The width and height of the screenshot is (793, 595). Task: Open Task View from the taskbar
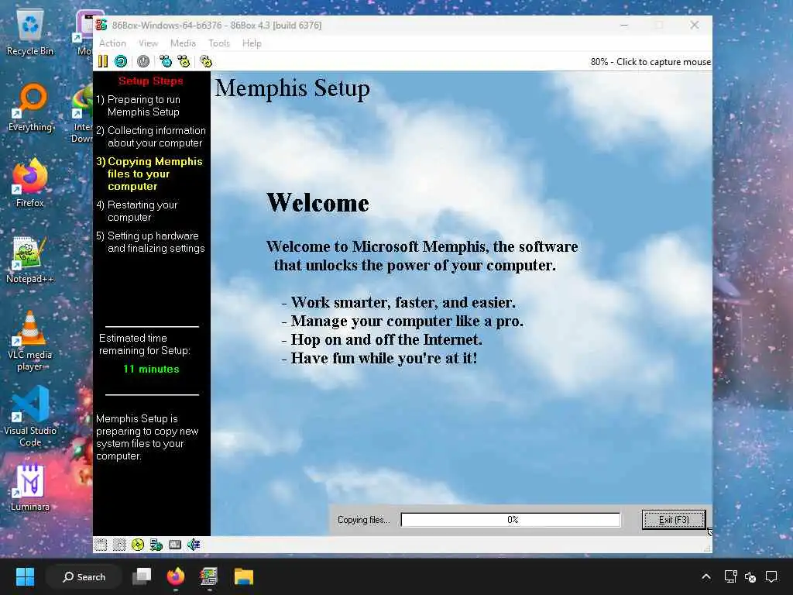click(x=142, y=576)
